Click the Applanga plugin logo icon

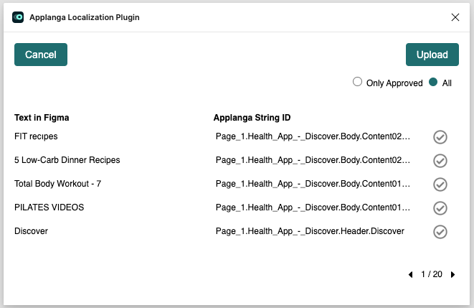point(18,17)
